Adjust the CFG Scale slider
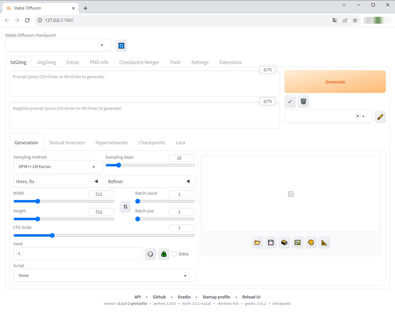This screenshot has height=312, width=395. pos(104,235)
